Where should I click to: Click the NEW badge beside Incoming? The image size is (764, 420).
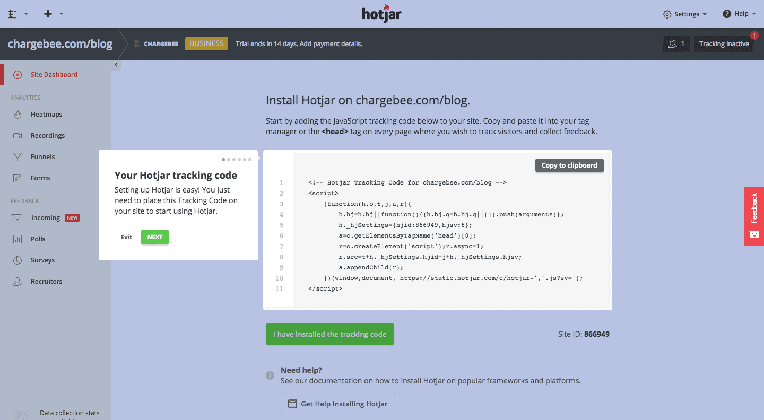(72, 217)
